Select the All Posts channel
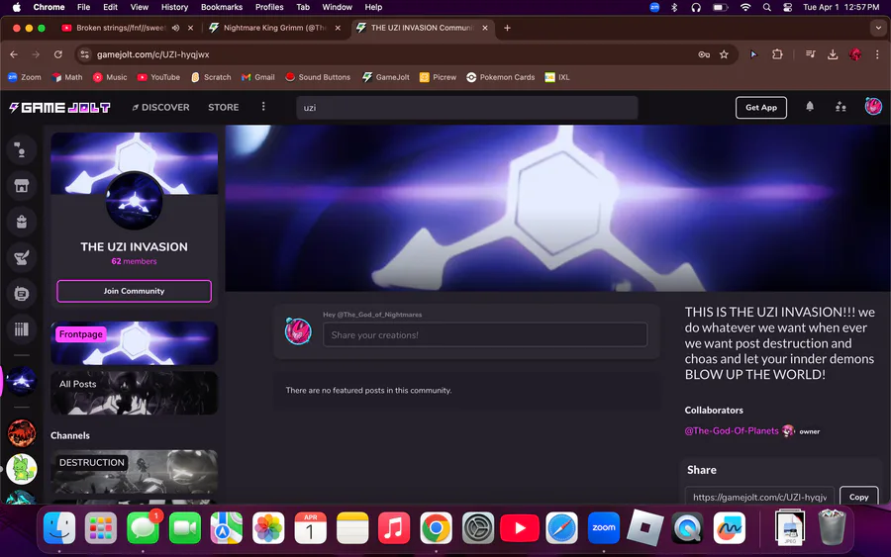The height and width of the screenshot is (557, 891). click(x=134, y=393)
